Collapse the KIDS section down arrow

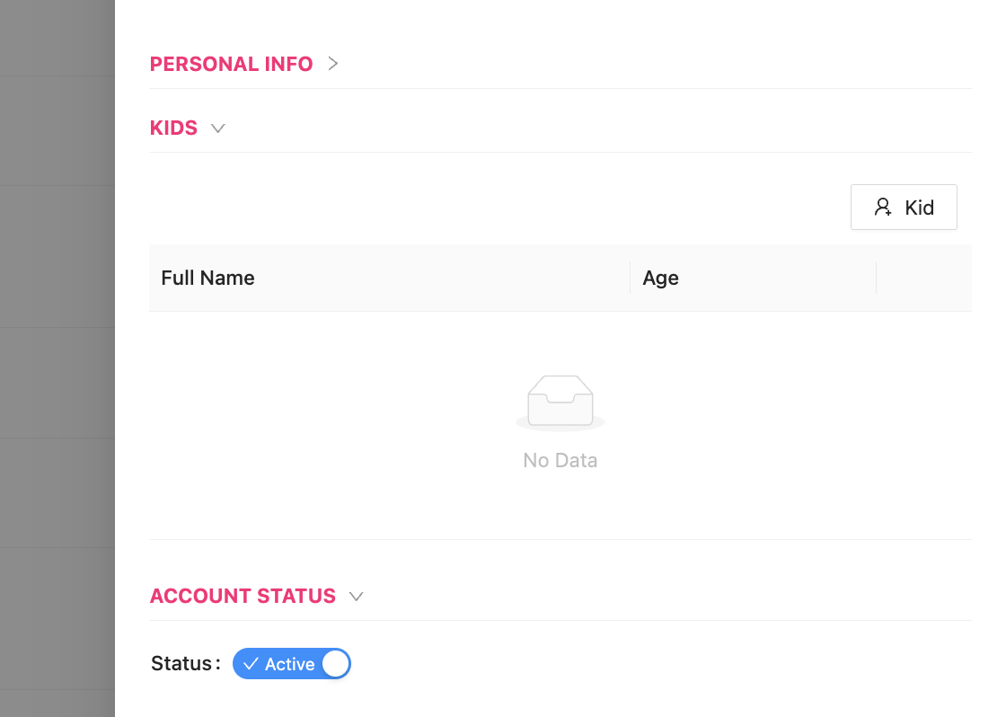click(x=217, y=128)
